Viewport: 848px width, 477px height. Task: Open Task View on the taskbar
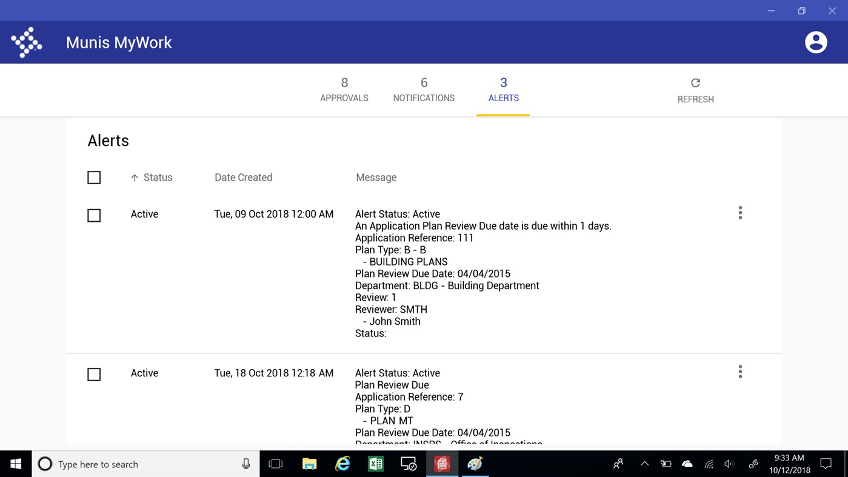point(275,464)
